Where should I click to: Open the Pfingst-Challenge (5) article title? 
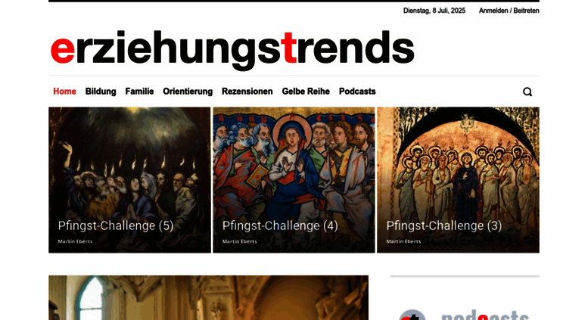click(x=116, y=225)
